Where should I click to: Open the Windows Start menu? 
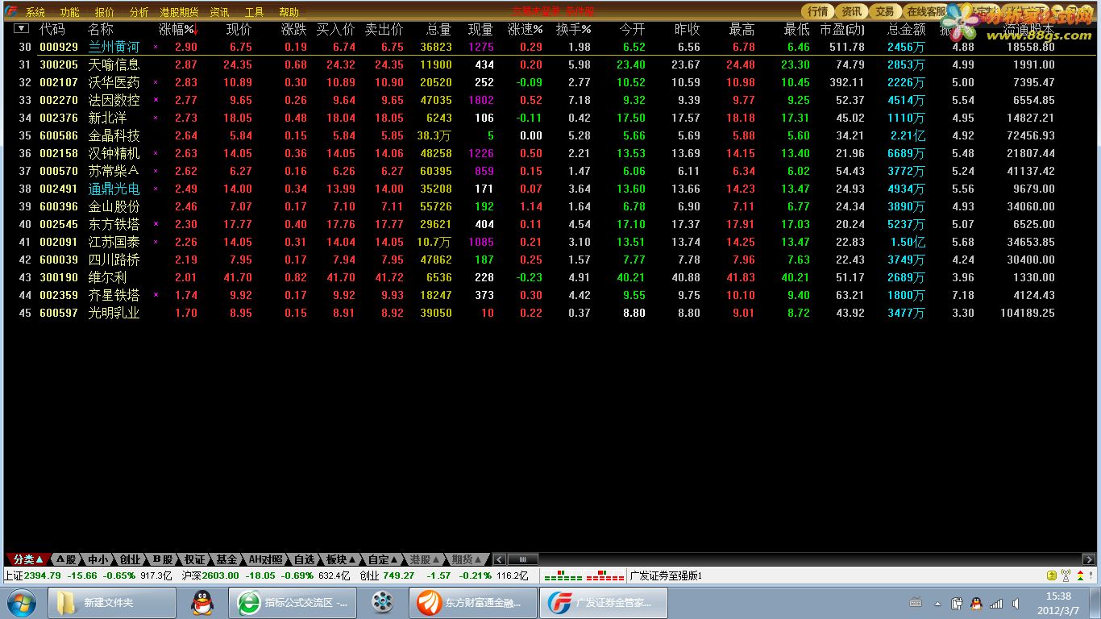tap(21, 602)
